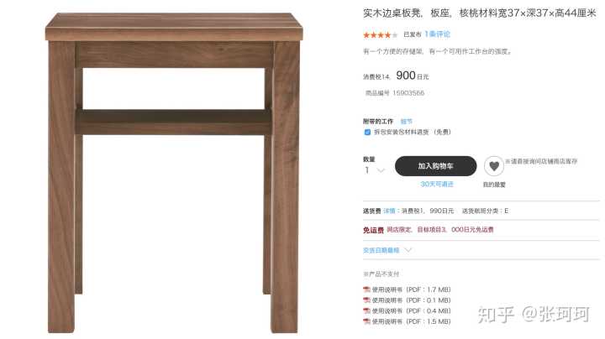
Task: Click the 详情 link next to 送货费
Action: (389, 211)
